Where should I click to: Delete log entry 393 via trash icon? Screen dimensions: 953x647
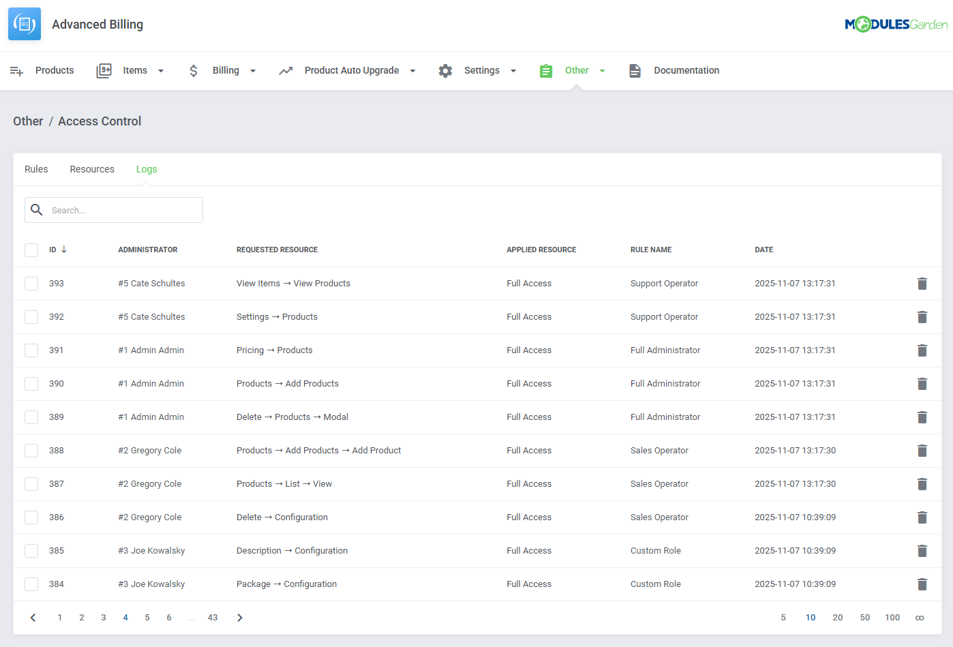point(922,283)
